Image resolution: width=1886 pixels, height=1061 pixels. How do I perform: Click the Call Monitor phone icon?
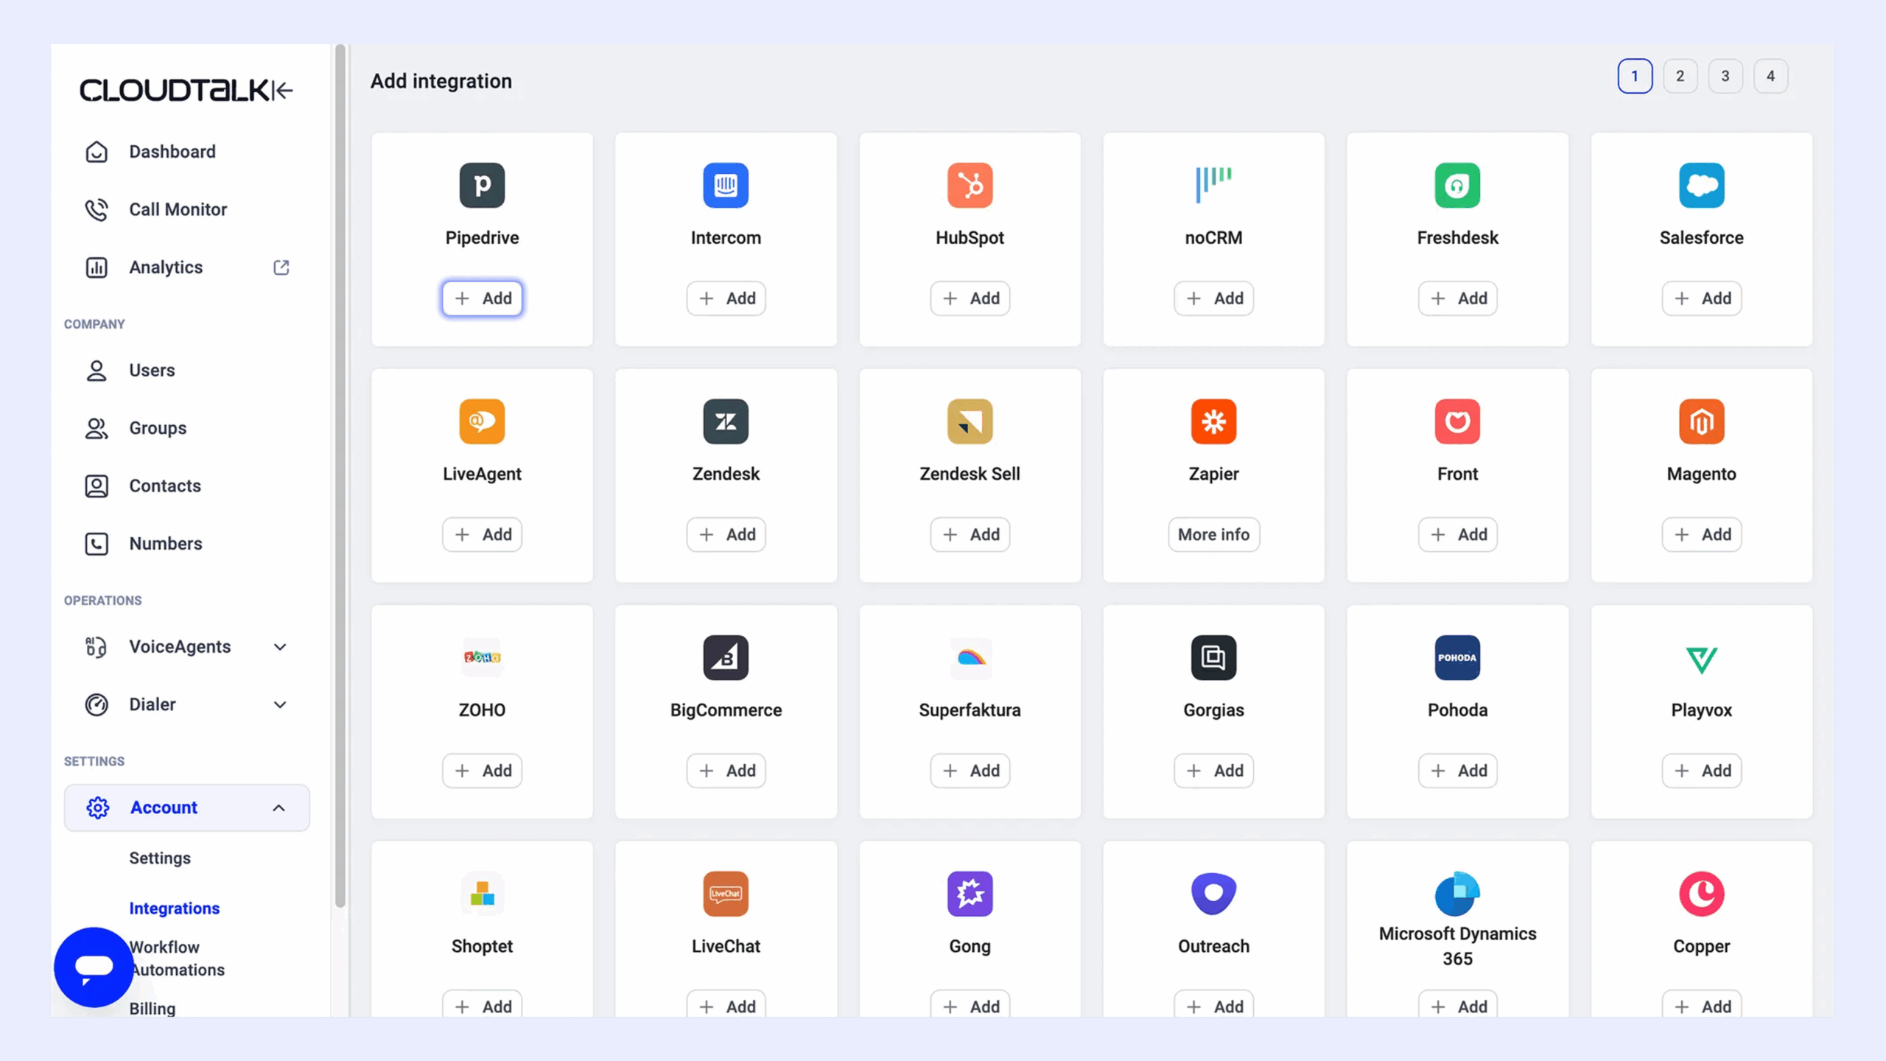pos(97,209)
